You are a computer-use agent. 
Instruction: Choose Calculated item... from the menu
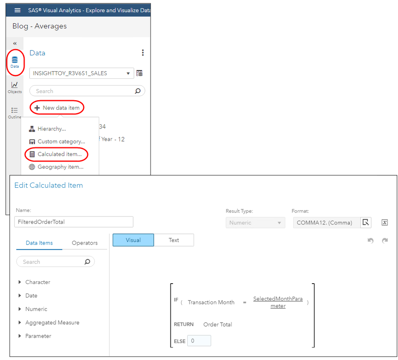point(56,154)
